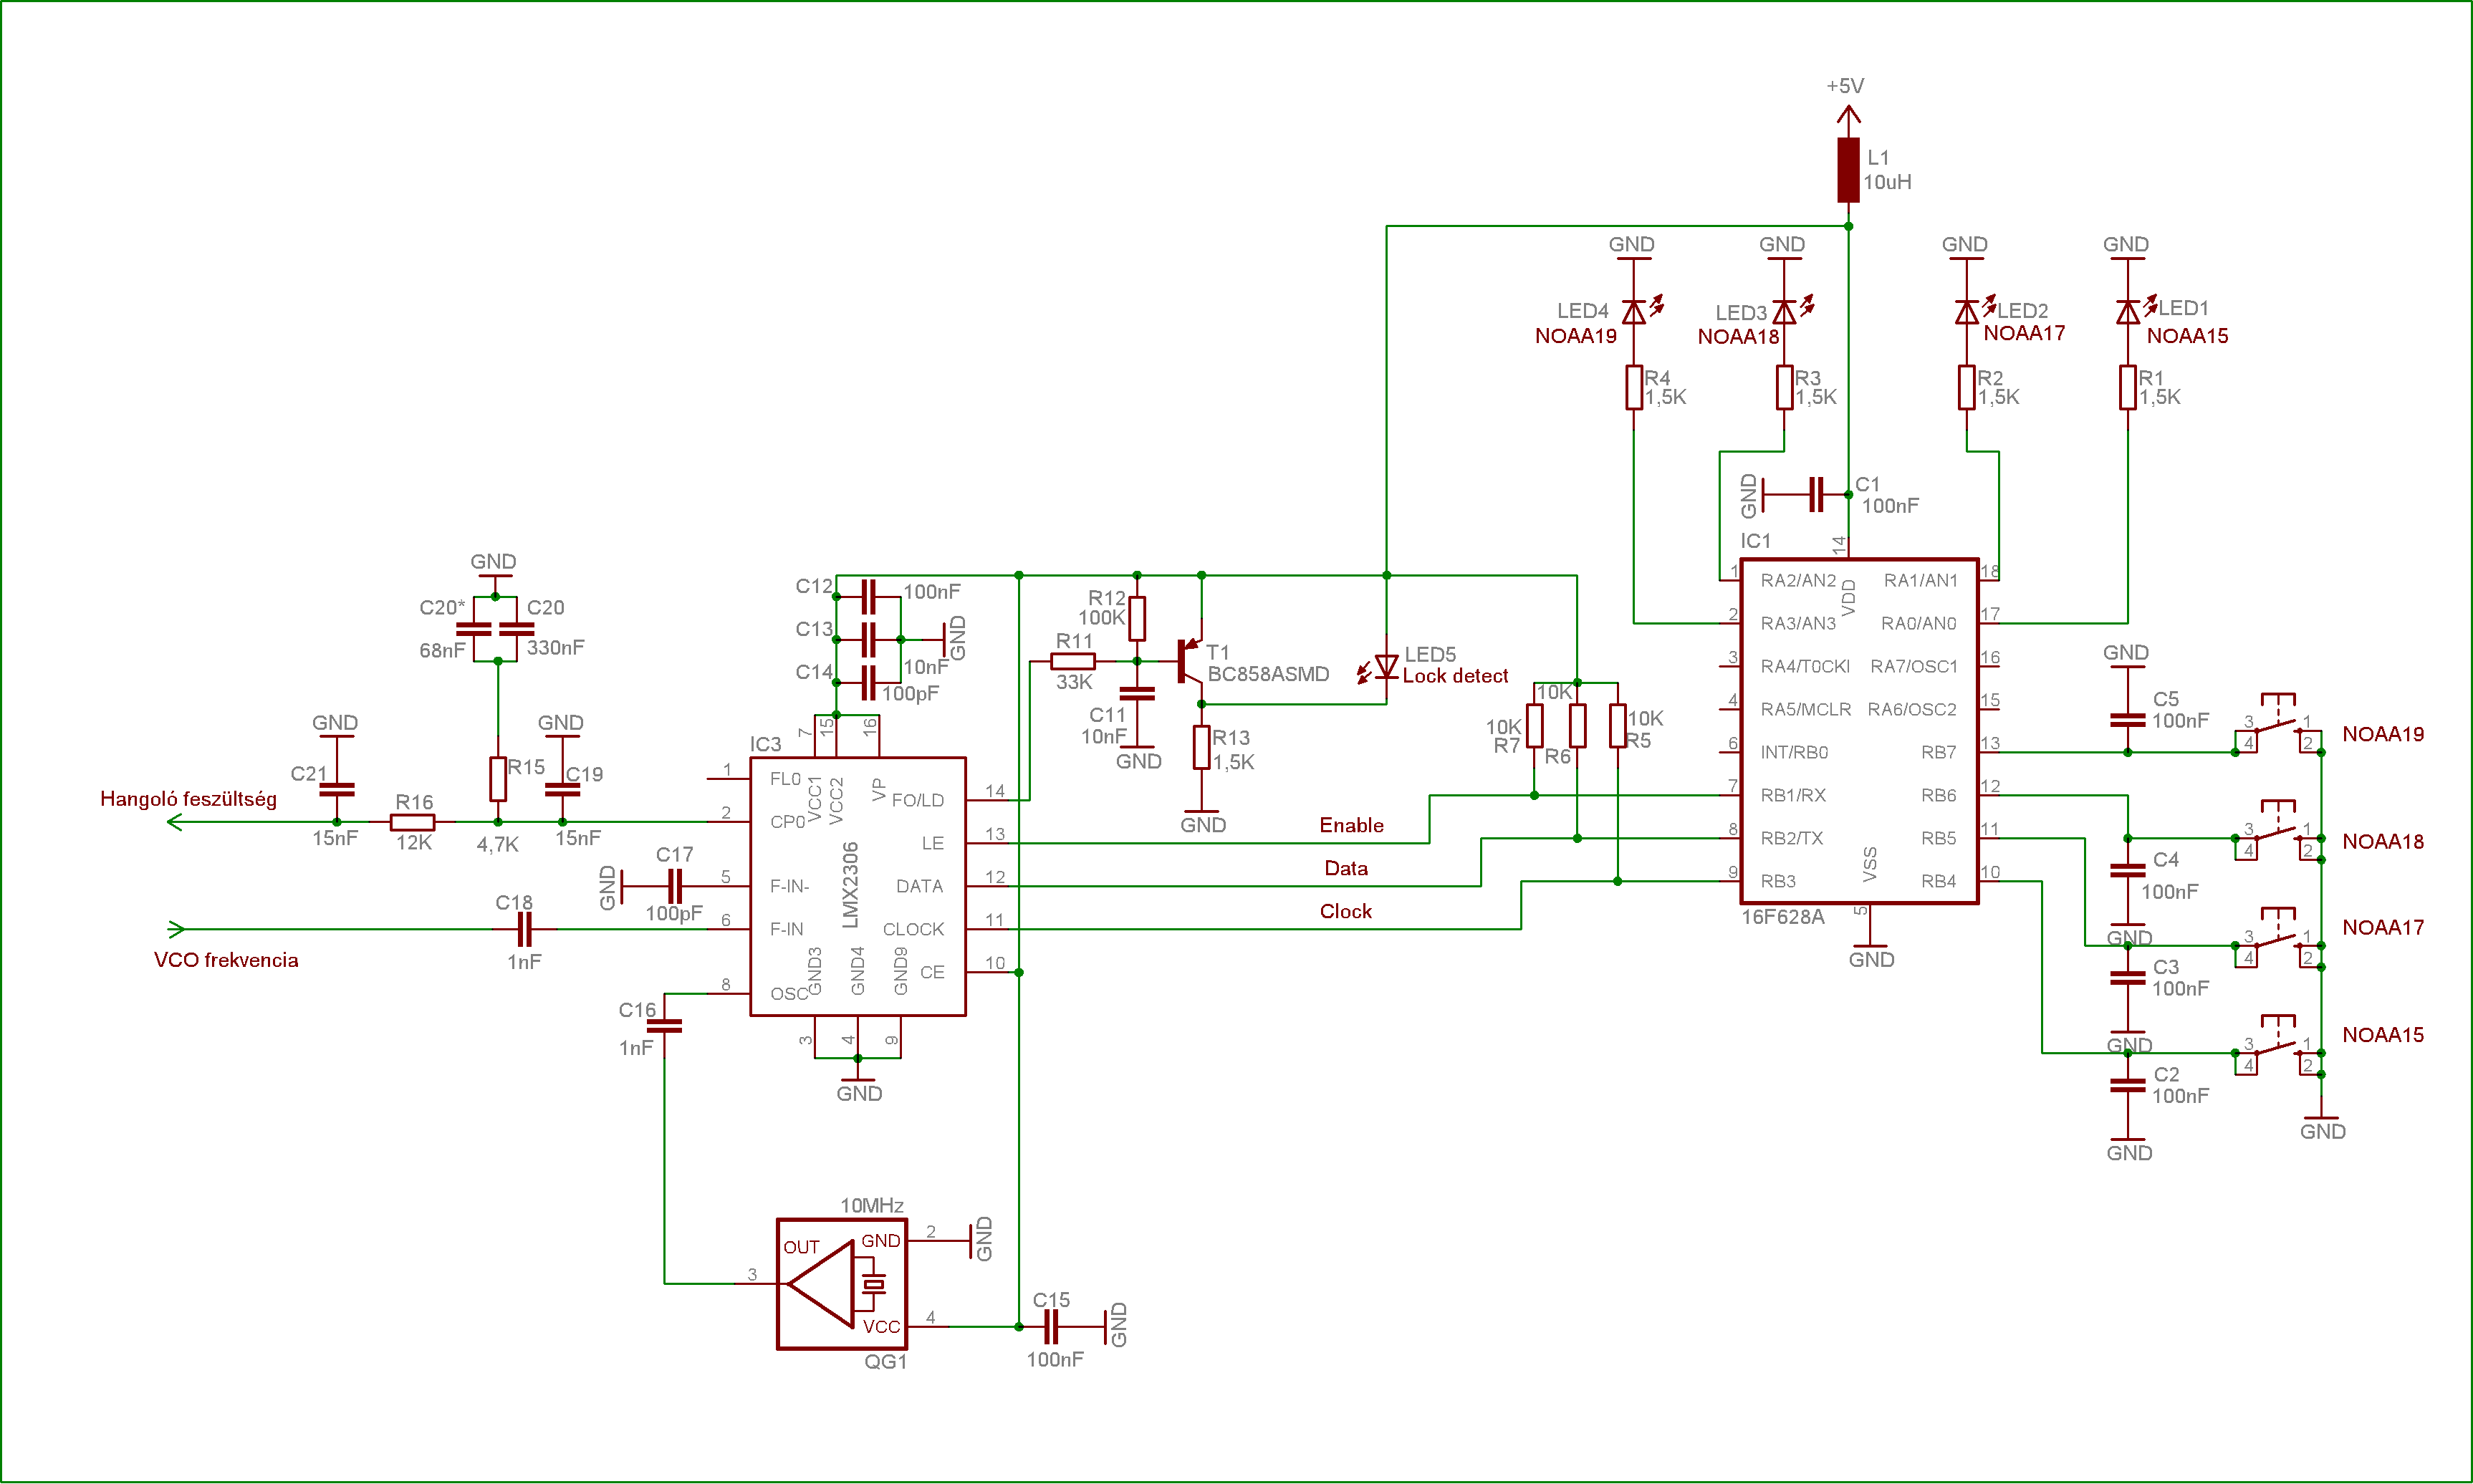
Task: Select the R16 12K resistor
Action: click(x=412, y=822)
